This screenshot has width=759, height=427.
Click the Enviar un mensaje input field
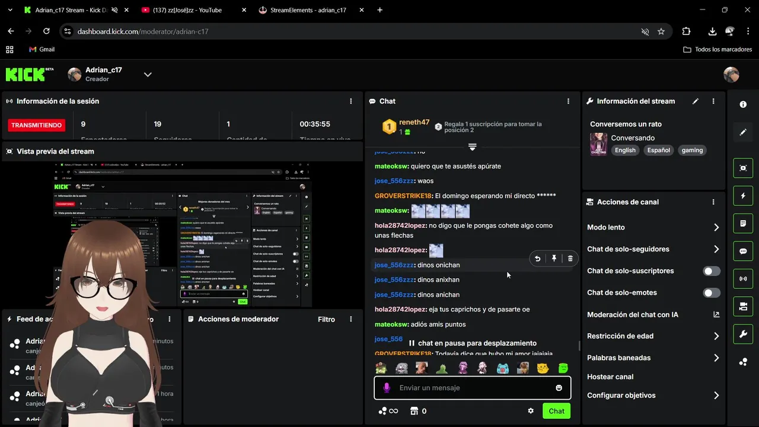click(x=473, y=388)
